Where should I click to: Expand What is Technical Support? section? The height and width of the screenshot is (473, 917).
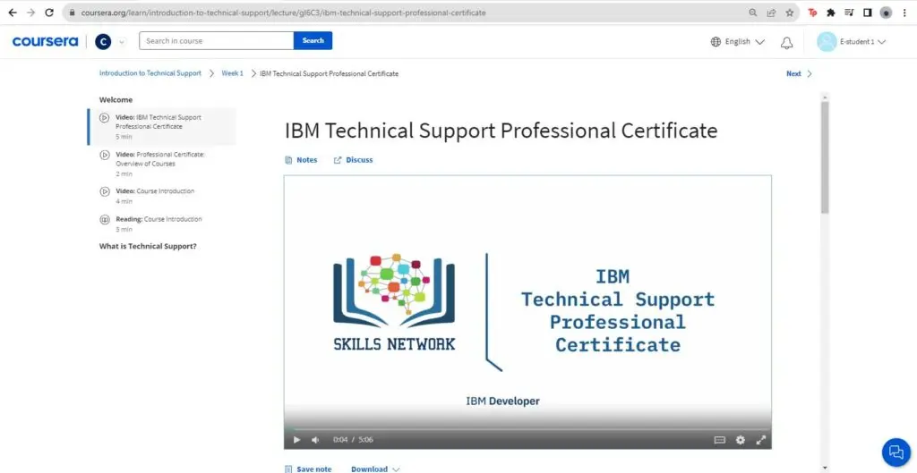pyautogui.click(x=148, y=247)
